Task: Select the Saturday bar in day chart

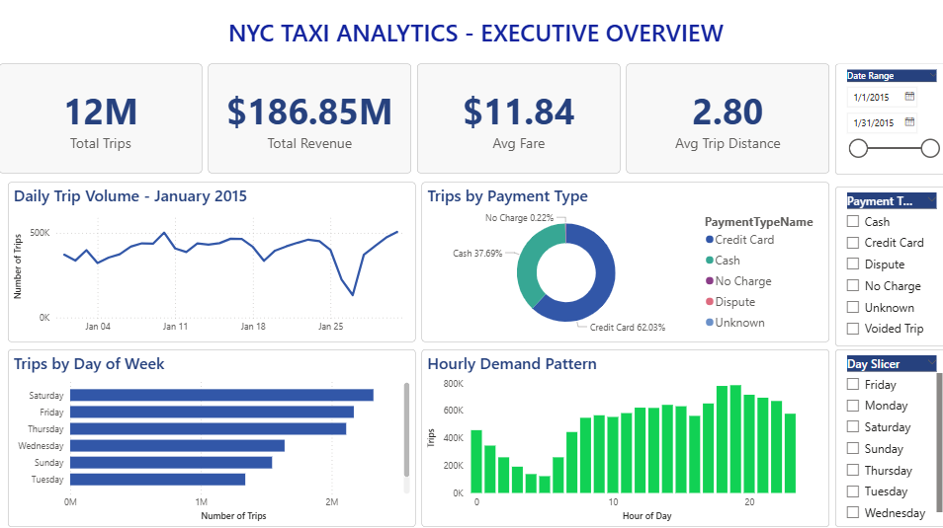Action: pos(222,395)
